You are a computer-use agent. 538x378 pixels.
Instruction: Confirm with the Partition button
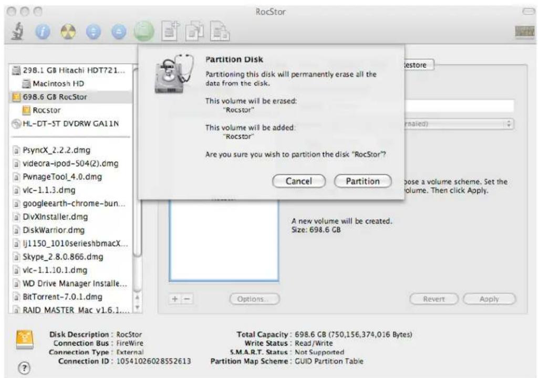[x=363, y=181]
